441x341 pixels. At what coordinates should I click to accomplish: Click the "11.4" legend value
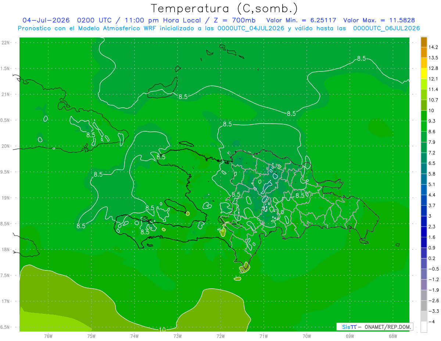point(433,89)
